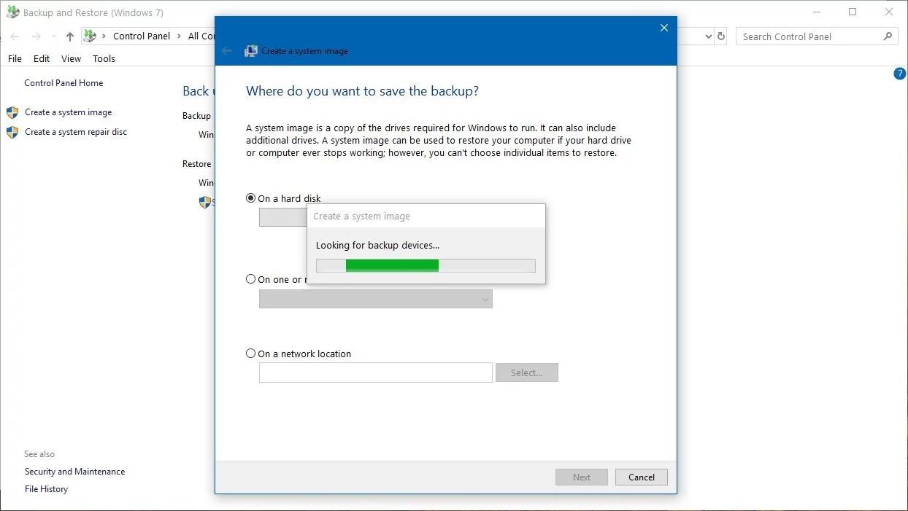
Task: Open the File menu
Action: click(x=15, y=58)
